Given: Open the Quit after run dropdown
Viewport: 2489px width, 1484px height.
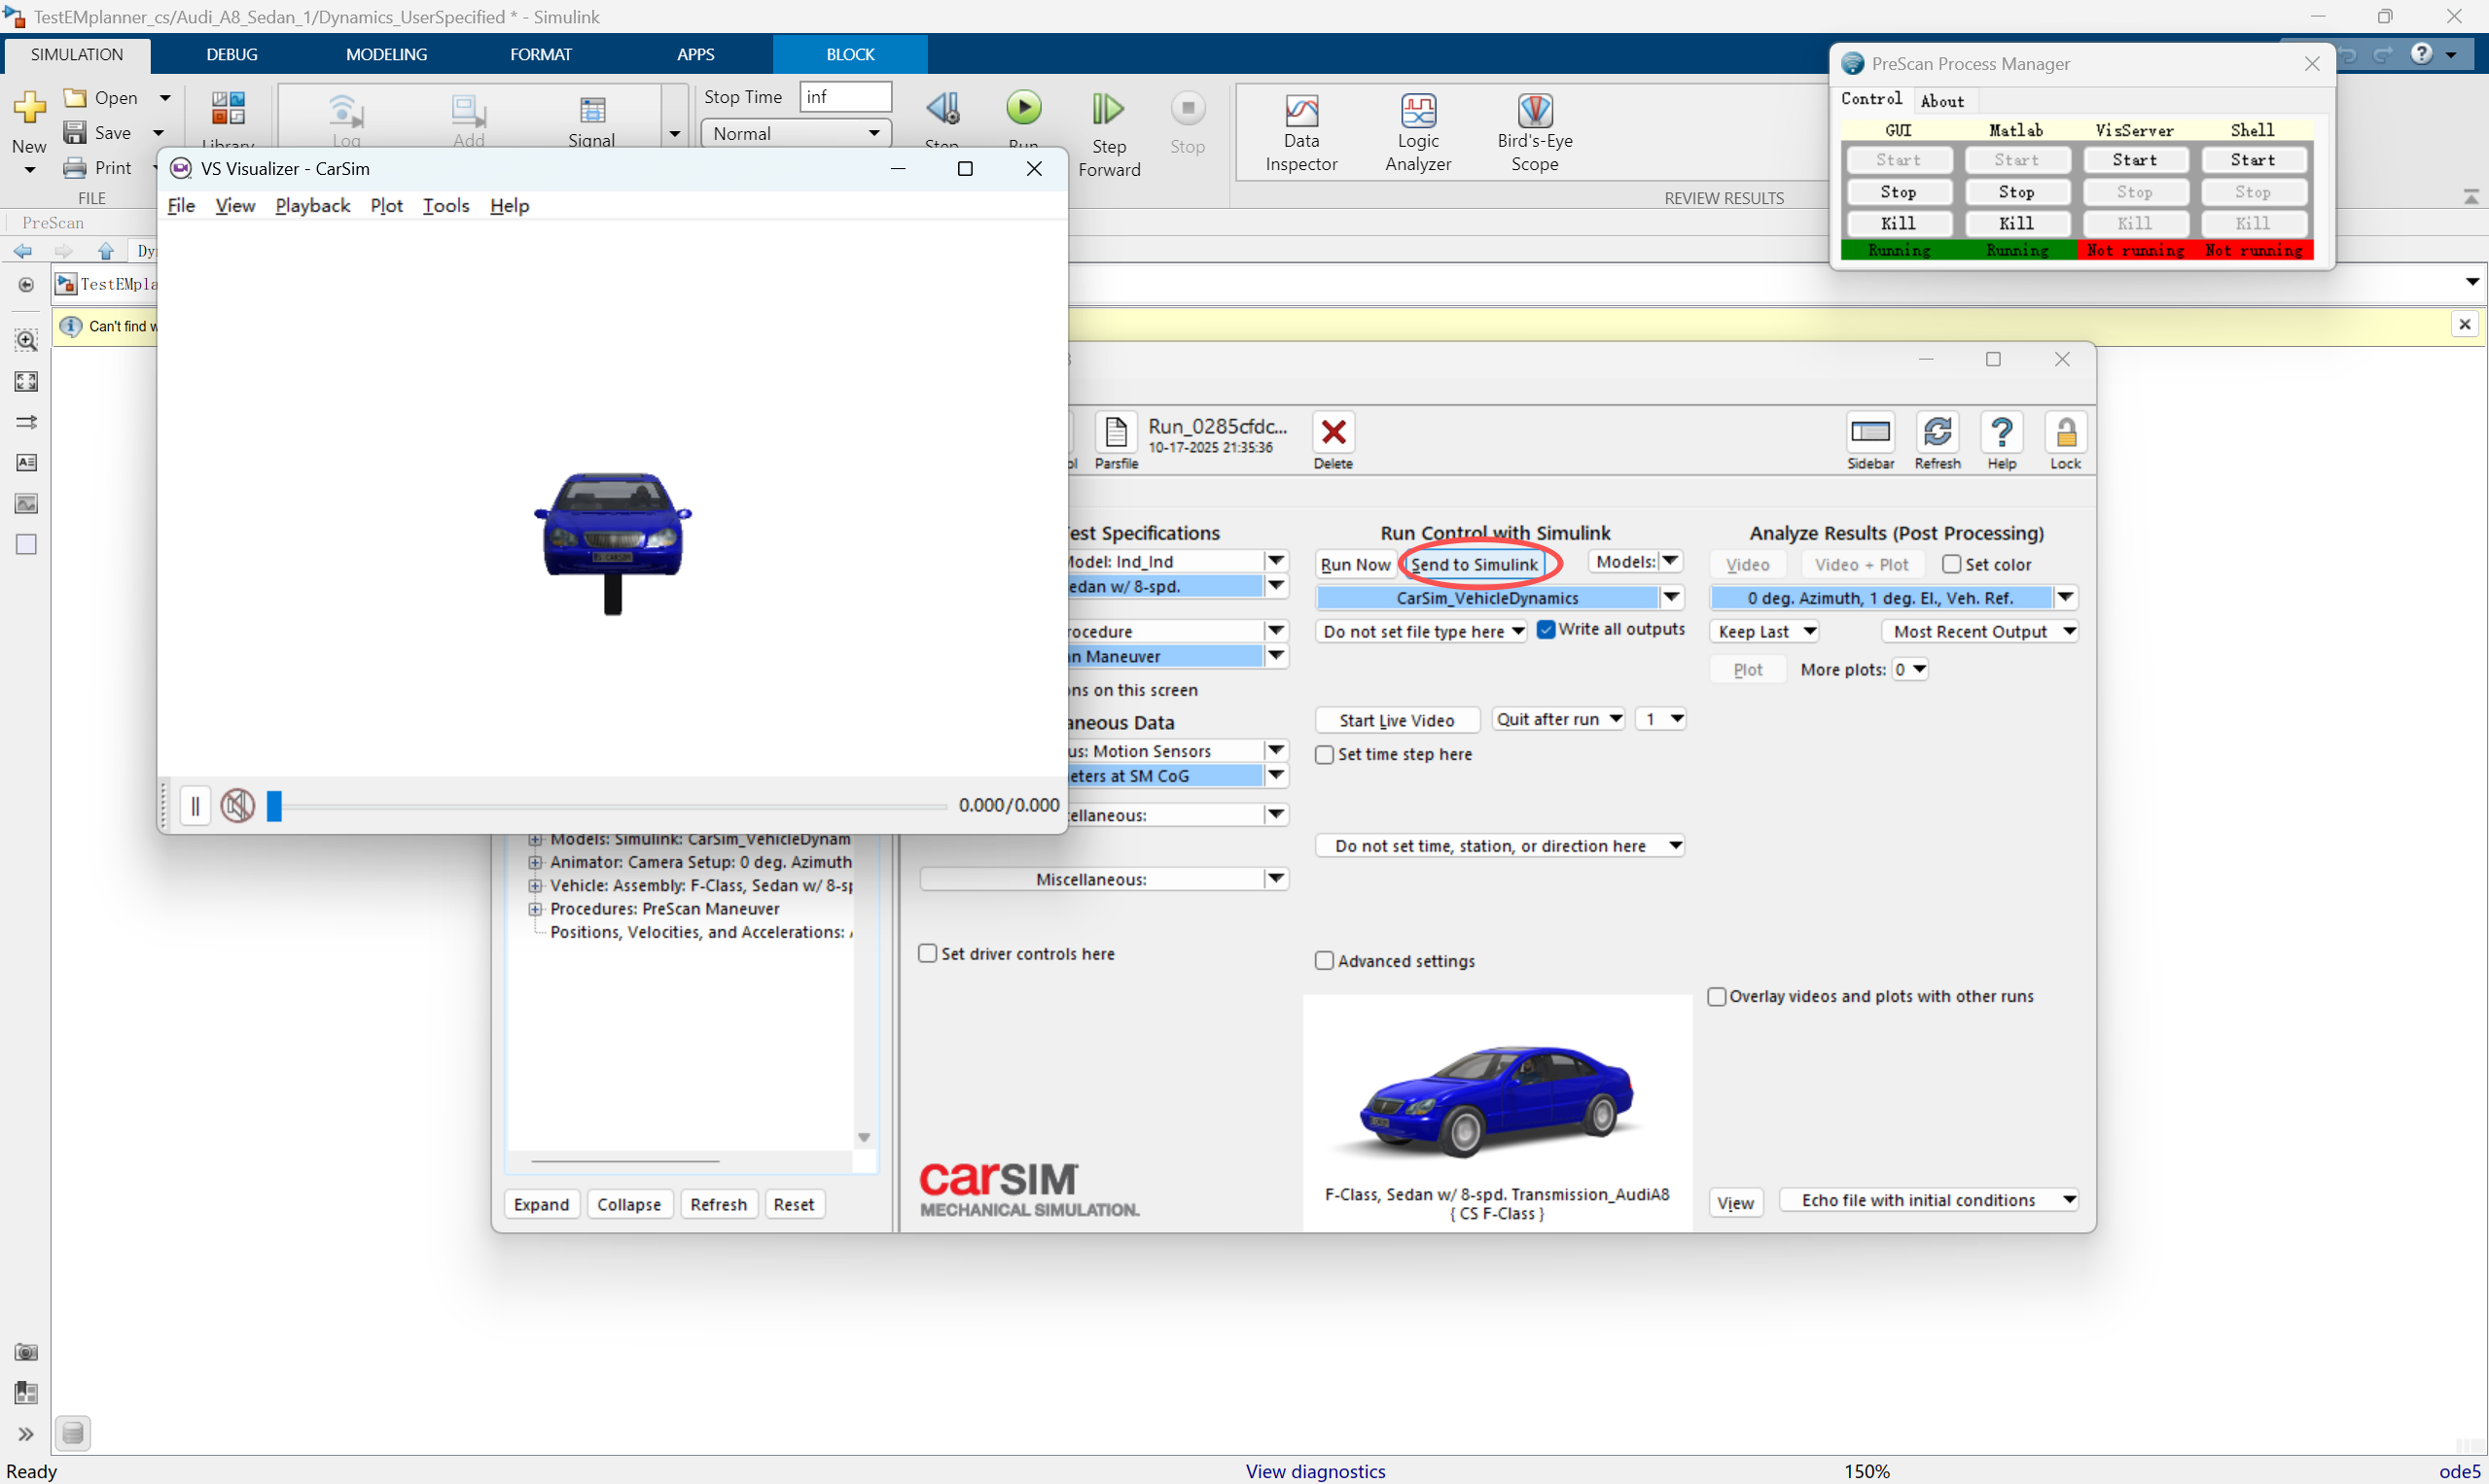Looking at the screenshot, I should coord(1557,719).
